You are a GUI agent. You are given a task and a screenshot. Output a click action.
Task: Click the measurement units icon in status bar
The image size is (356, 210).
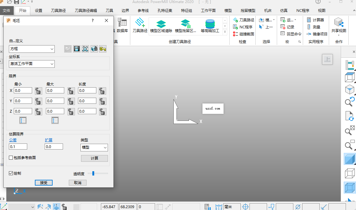pyautogui.click(x=219, y=206)
